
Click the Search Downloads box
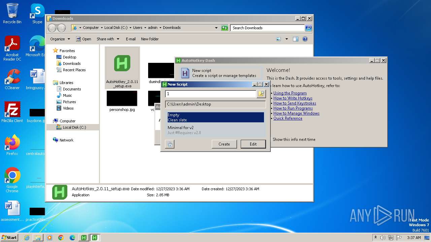click(x=268, y=28)
